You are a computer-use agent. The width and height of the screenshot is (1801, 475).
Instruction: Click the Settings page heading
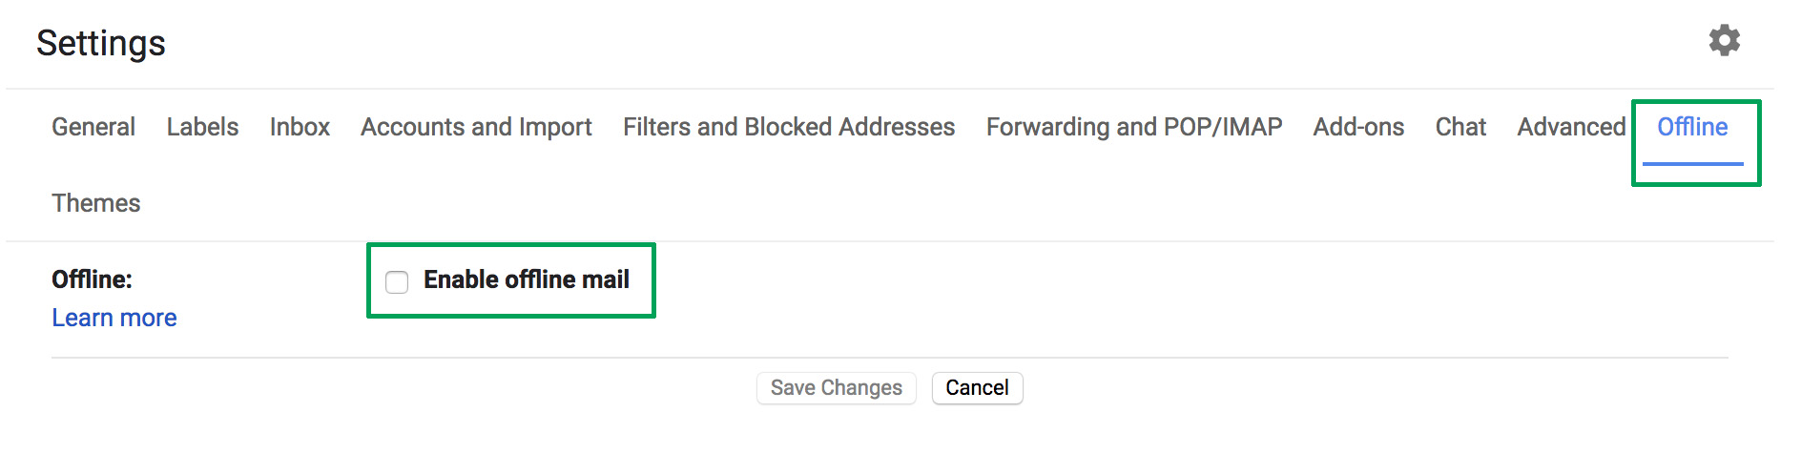101,43
